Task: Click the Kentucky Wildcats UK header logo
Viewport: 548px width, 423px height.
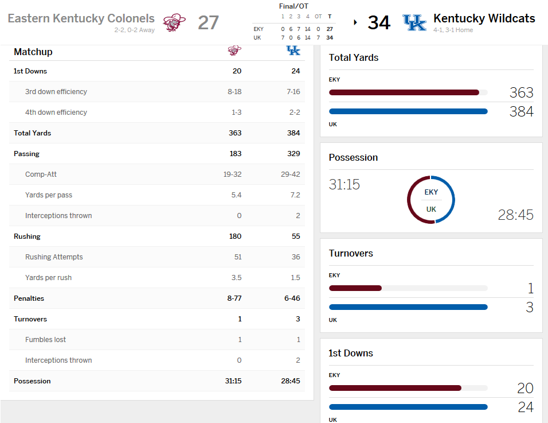Action: point(414,22)
